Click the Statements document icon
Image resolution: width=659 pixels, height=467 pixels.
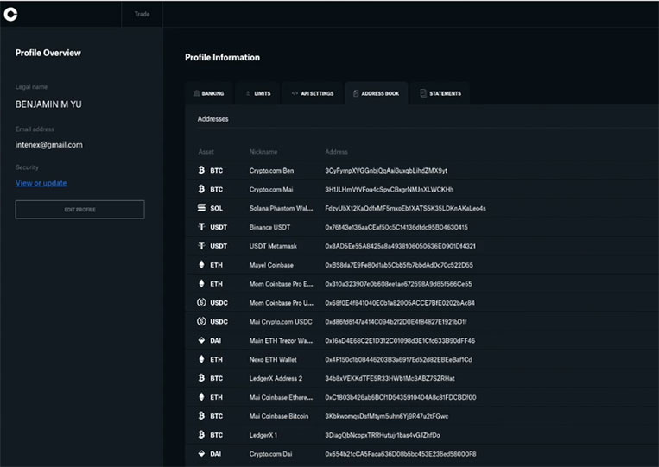click(x=423, y=93)
